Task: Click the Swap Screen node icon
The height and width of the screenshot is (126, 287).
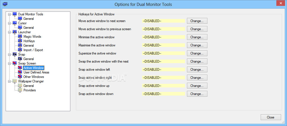Action: 15,63
